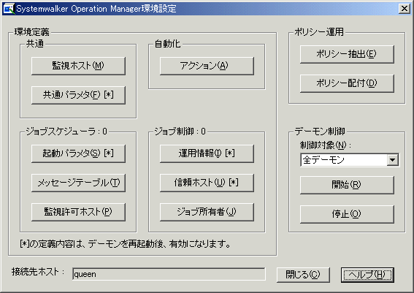Open 監視ホスト(M) settings
The image size is (414, 293).
[x=78, y=66]
